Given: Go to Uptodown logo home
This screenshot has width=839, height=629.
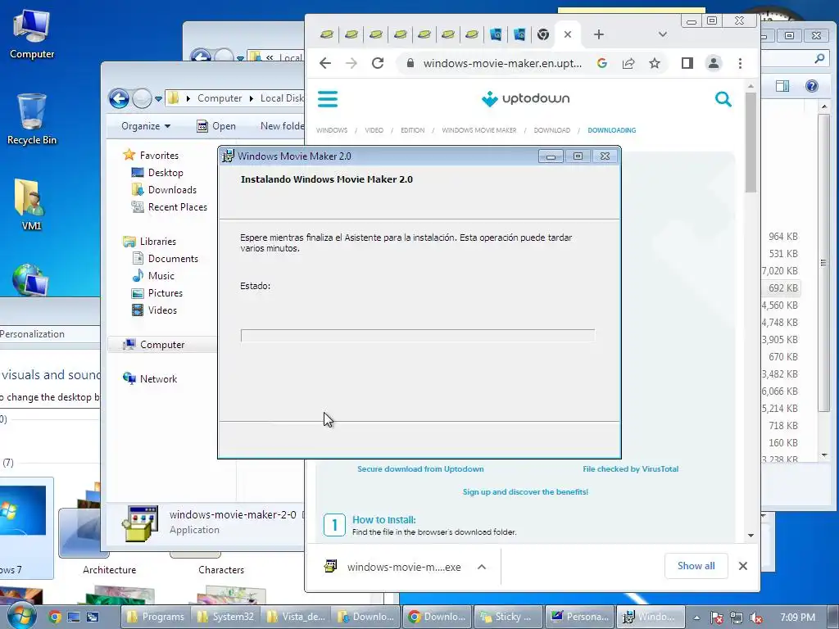Looking at the screenshot, I should click(525, 98).
